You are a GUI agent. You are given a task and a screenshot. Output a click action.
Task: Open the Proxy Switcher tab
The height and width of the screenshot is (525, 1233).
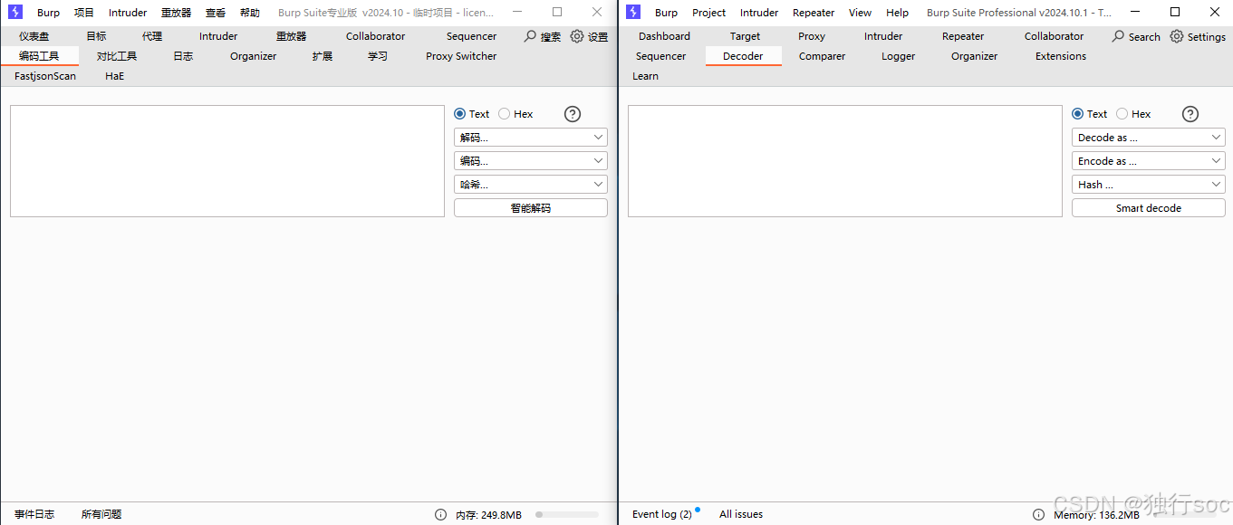(x=461, y=56)
